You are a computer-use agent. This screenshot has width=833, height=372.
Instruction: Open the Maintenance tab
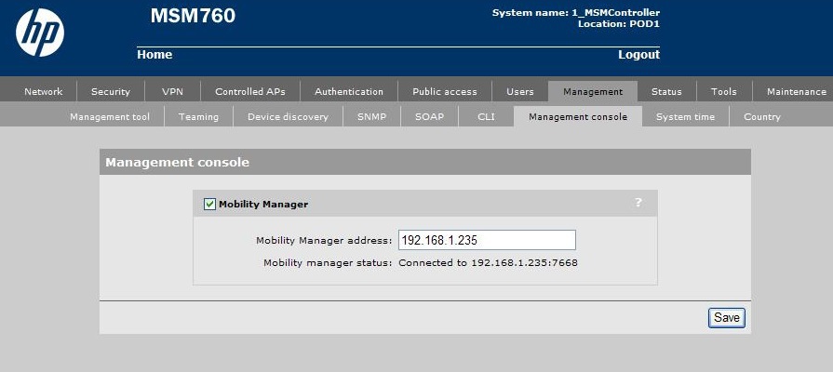pos(796,91)
